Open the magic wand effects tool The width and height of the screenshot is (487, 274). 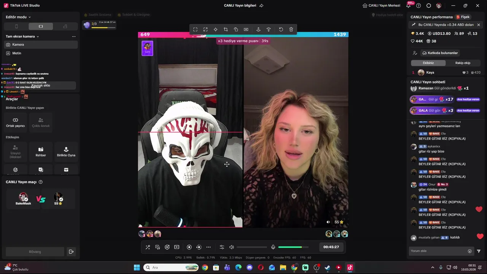tap(148, 247)
